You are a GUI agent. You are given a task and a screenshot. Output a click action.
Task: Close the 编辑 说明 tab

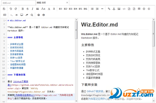tap(67, 3)
